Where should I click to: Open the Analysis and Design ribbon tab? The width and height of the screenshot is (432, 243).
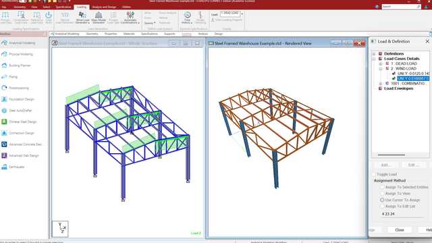tap(104, 7)
